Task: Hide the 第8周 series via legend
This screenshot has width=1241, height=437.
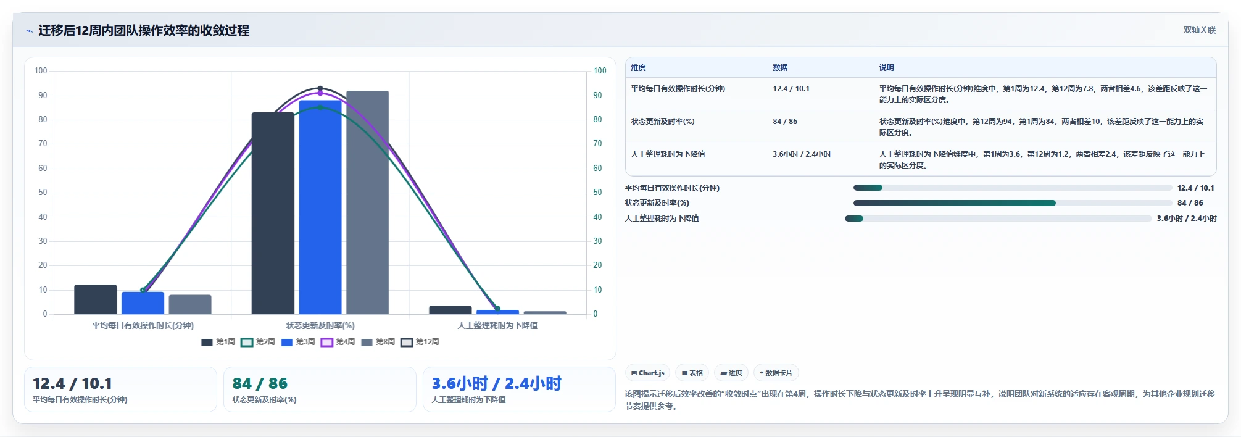Action: tap(378, 342)
